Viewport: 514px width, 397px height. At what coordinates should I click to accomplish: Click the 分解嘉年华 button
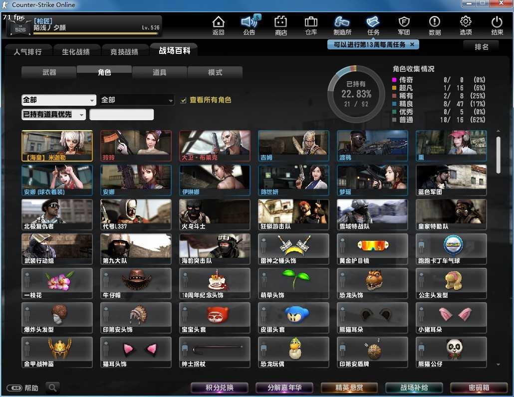point(284,388)
